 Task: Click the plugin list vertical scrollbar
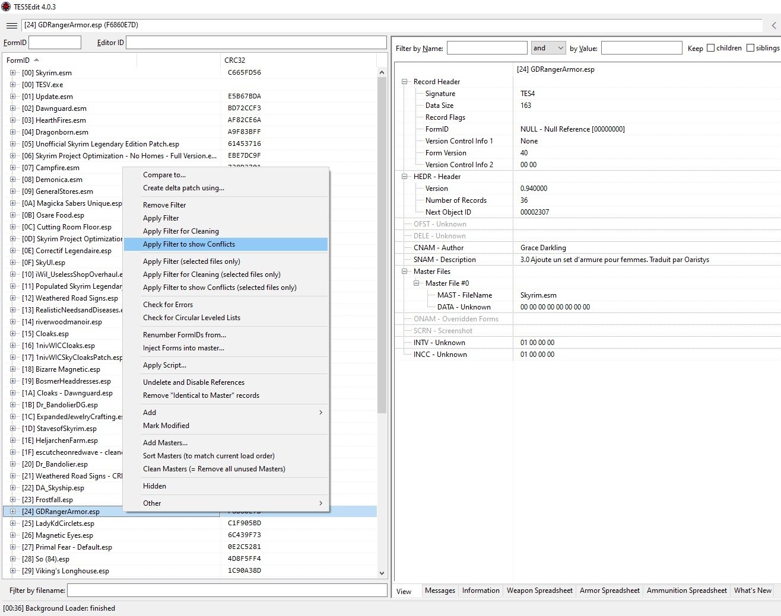click(382, 237)
